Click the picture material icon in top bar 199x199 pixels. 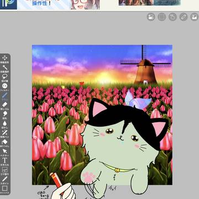pos(194,17)
